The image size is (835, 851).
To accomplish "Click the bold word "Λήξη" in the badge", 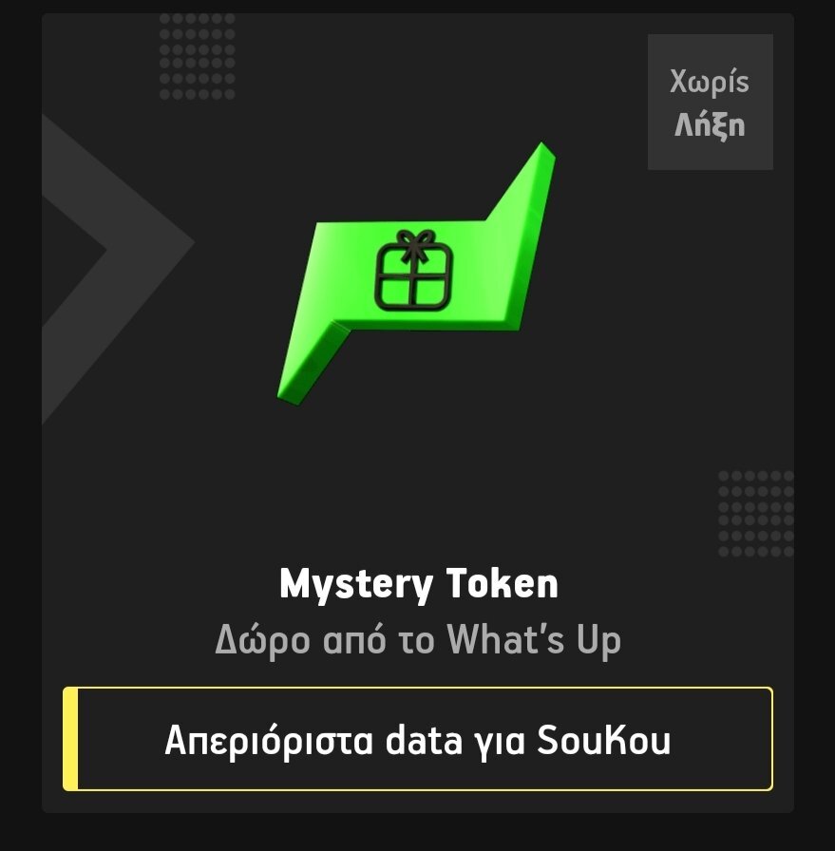I will (710, 126).
